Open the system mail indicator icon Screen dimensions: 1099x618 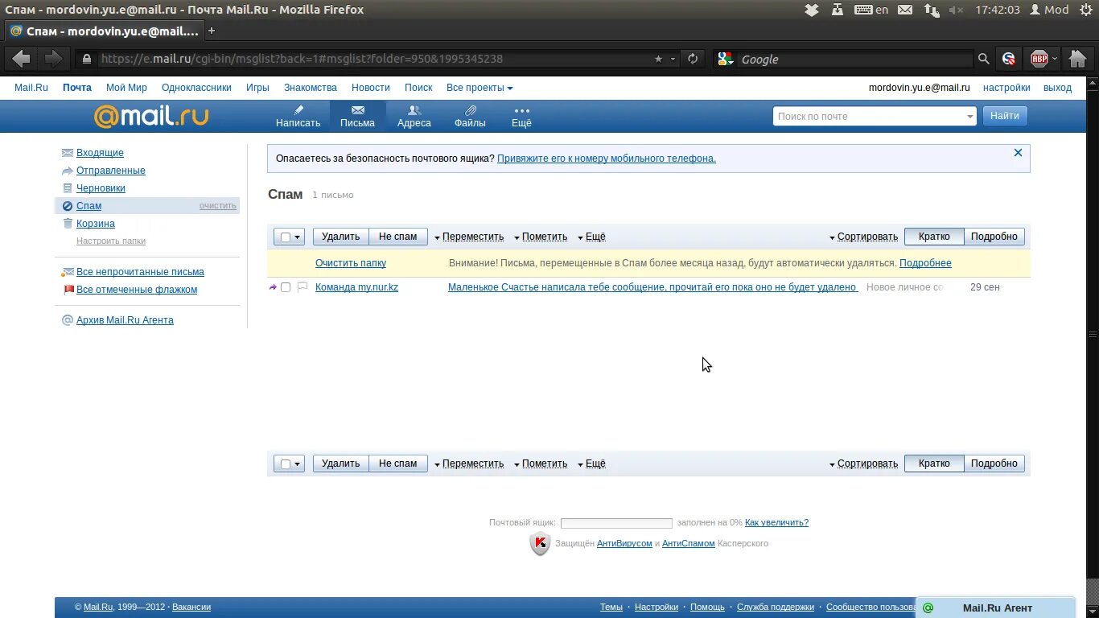(905, 10)
